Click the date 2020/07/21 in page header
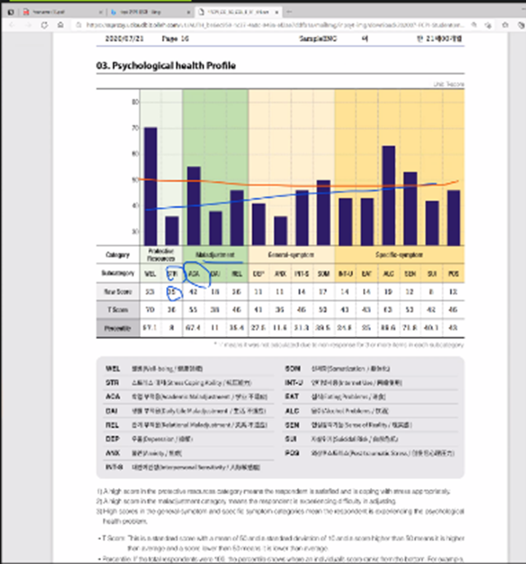The width and height of the screenshot is (526, 564). coord(124,39)
